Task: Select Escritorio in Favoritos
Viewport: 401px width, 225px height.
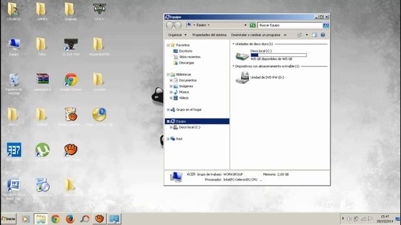Action: click(183, 51)
